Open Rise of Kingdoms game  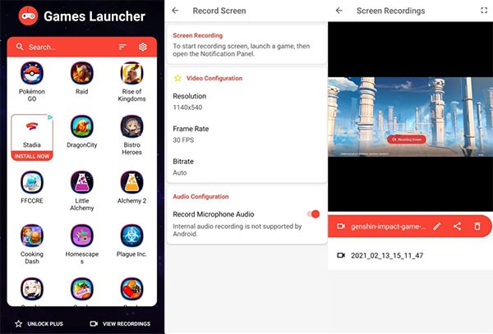click(131, 74)
